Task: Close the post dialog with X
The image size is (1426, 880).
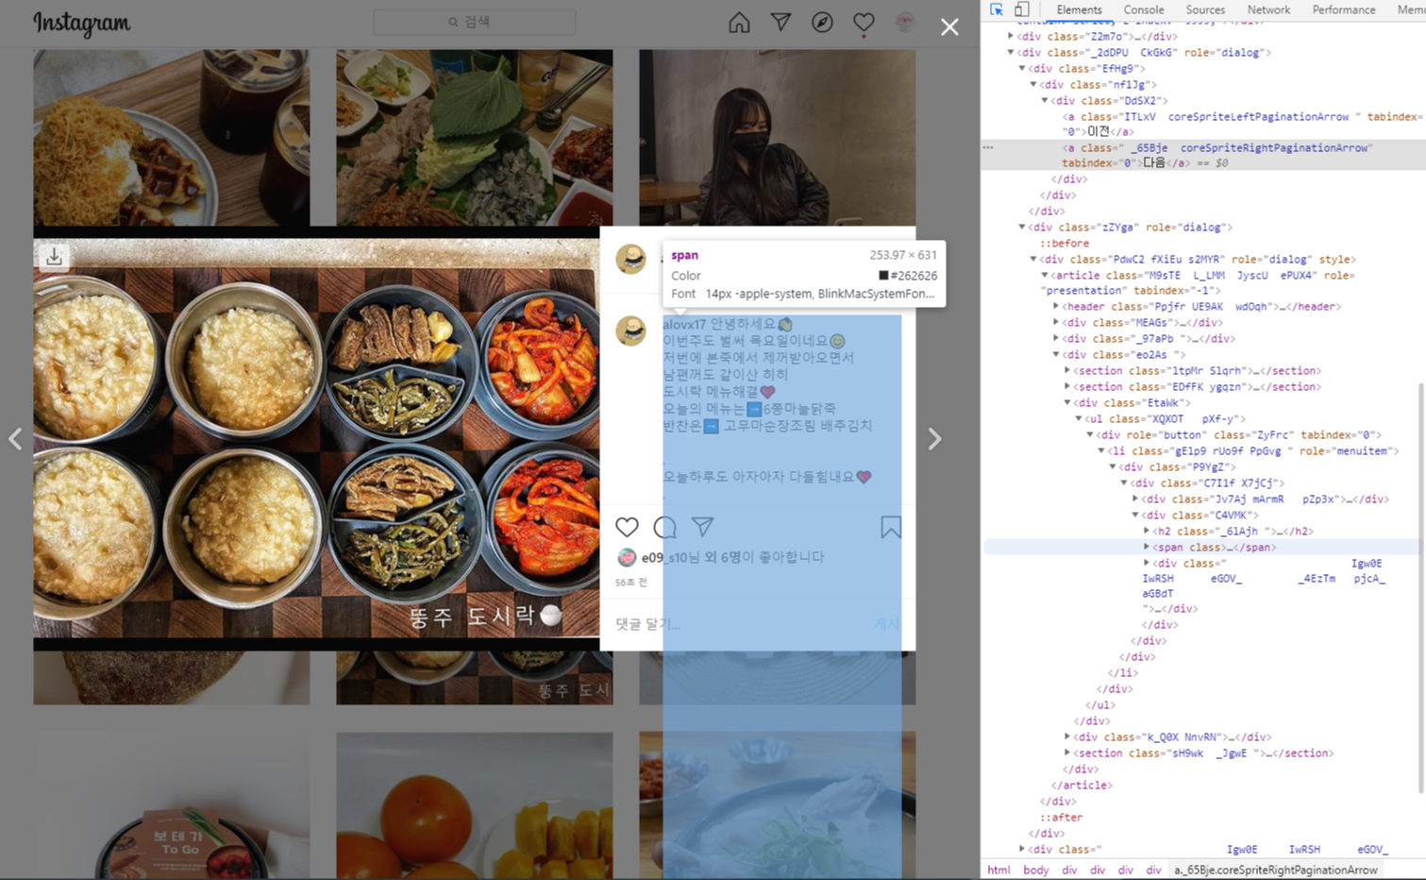Action: [x=949, y=27]
